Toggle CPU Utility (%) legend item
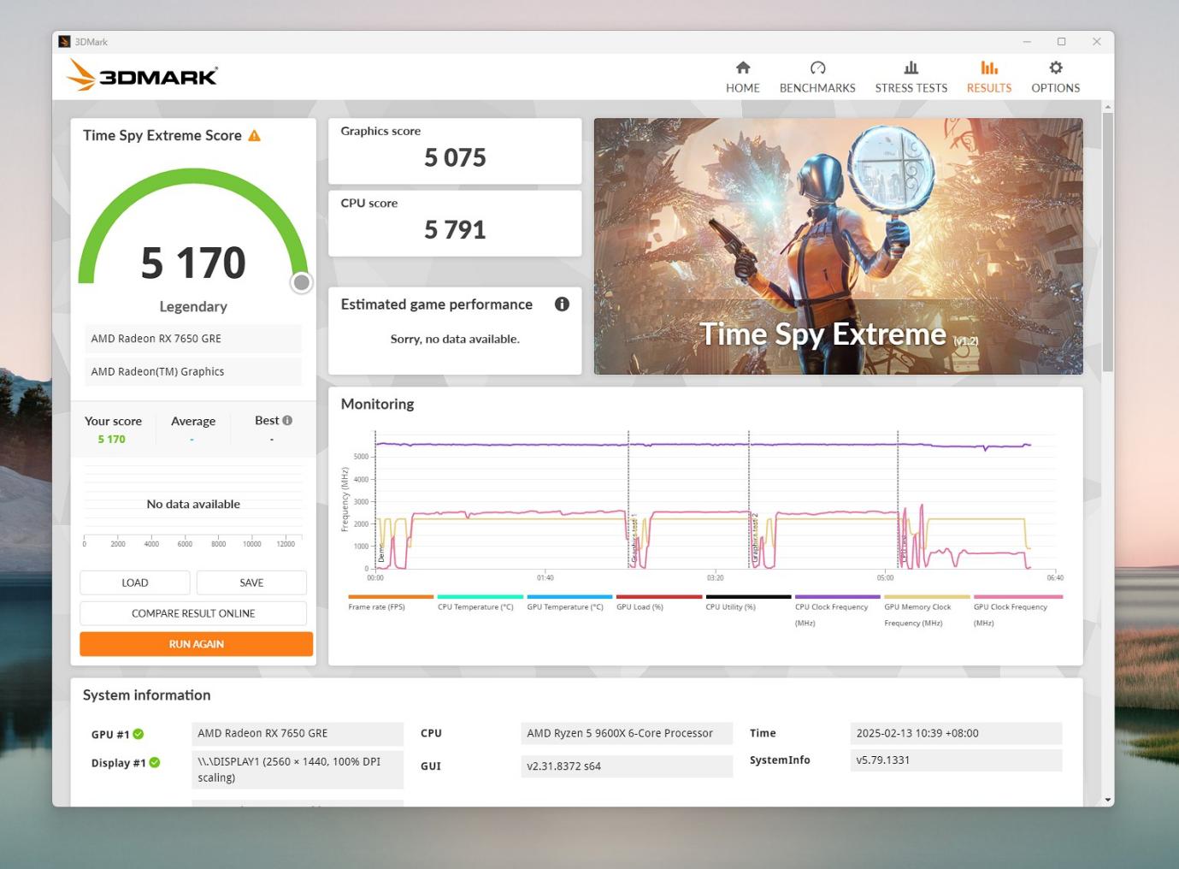Image resolution: width=1179 pixels, height=869 pixels. click(748, 602)
